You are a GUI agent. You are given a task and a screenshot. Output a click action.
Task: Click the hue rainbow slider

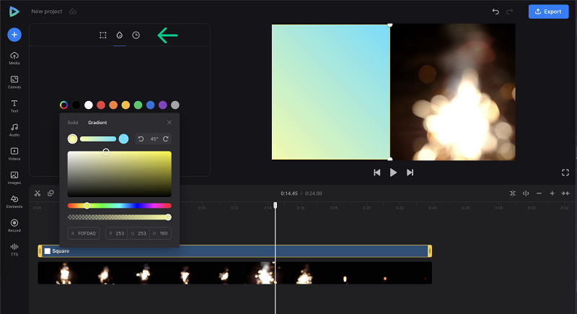120,206
